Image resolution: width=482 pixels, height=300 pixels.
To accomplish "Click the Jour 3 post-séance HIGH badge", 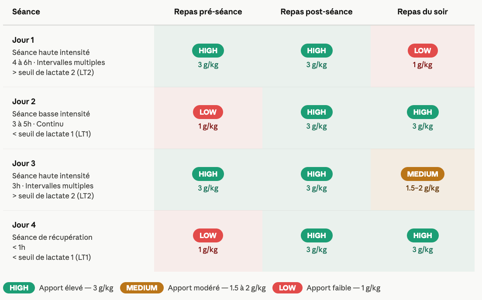I will (316, 174).
